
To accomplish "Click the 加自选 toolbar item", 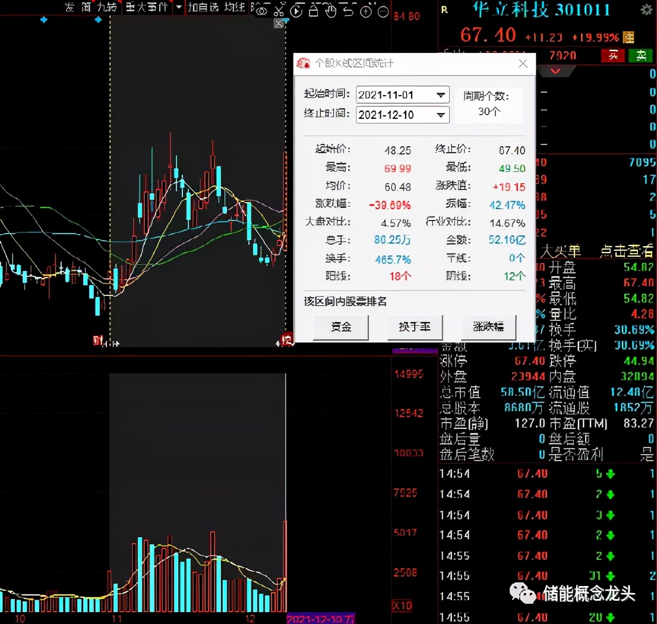I will [x=203, y=8].
